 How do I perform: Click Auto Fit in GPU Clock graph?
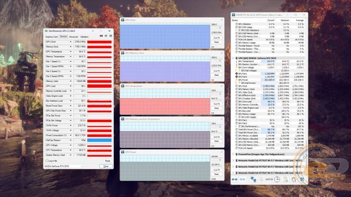[216, 38]
